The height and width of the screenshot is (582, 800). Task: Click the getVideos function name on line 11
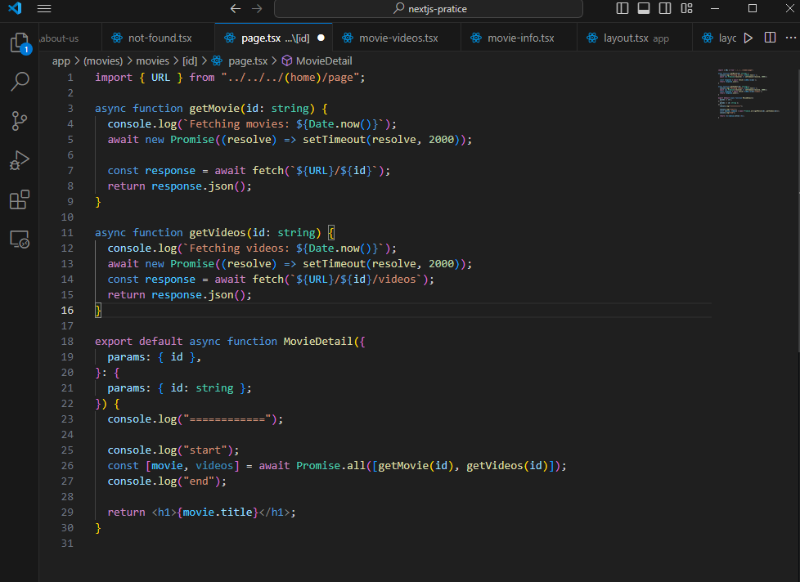point(218,233)
